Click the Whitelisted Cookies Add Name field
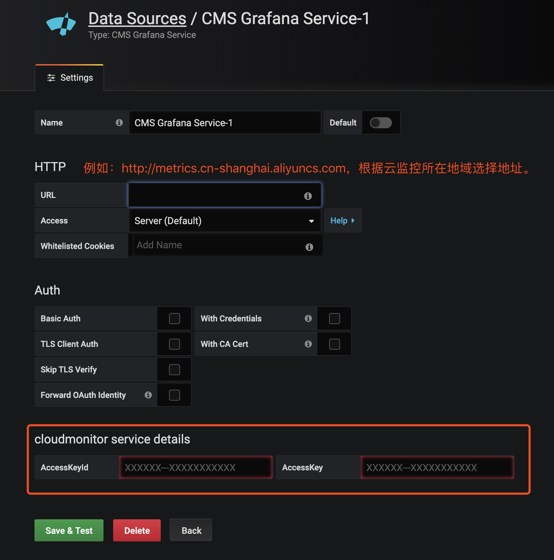Viewport: 554px width, 560px height. 227,245
